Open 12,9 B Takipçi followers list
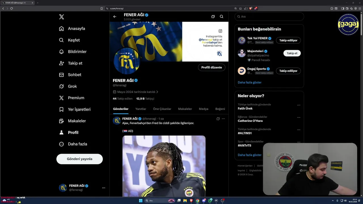The width and height of the screenshot is (363, 204). click(x=145, y=99)
